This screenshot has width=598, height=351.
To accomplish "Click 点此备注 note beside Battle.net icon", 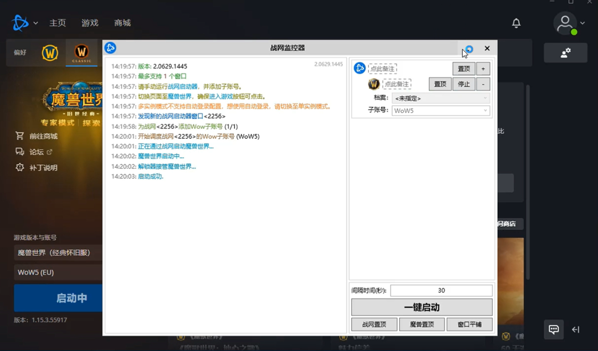I will click(383, 69).
